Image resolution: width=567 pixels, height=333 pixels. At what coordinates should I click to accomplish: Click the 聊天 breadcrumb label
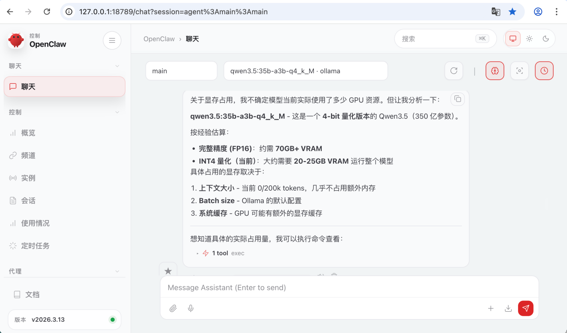(x=192, y=39)
